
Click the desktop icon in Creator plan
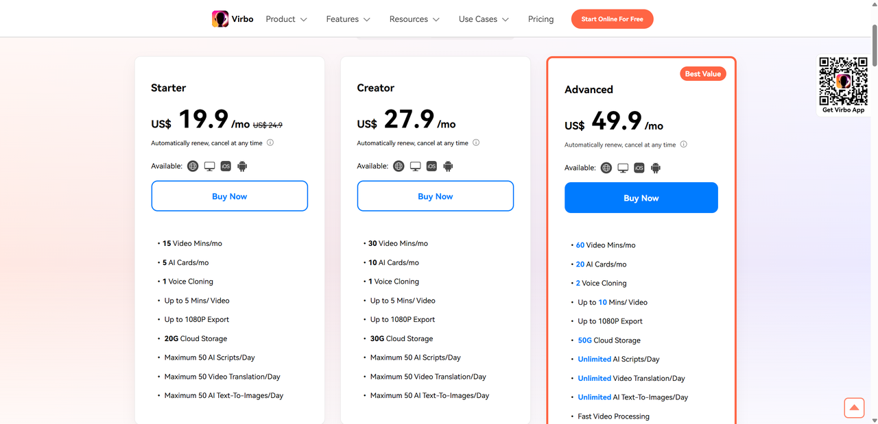click(x=415, y=166)
